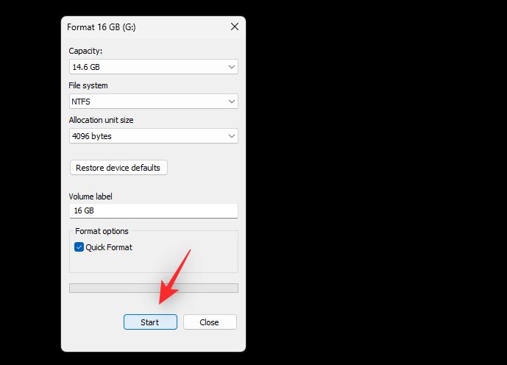The image size is (507, 365).
Task: Open the Capacity dropdown showing 14.6 GB
Action: point(154,67)
